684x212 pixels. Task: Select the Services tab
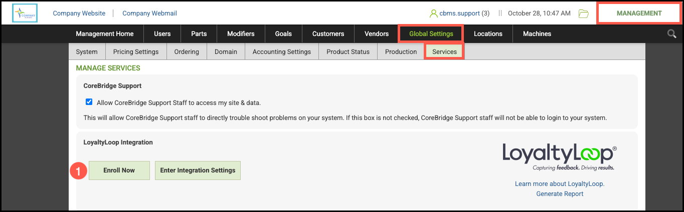(444, 51)
